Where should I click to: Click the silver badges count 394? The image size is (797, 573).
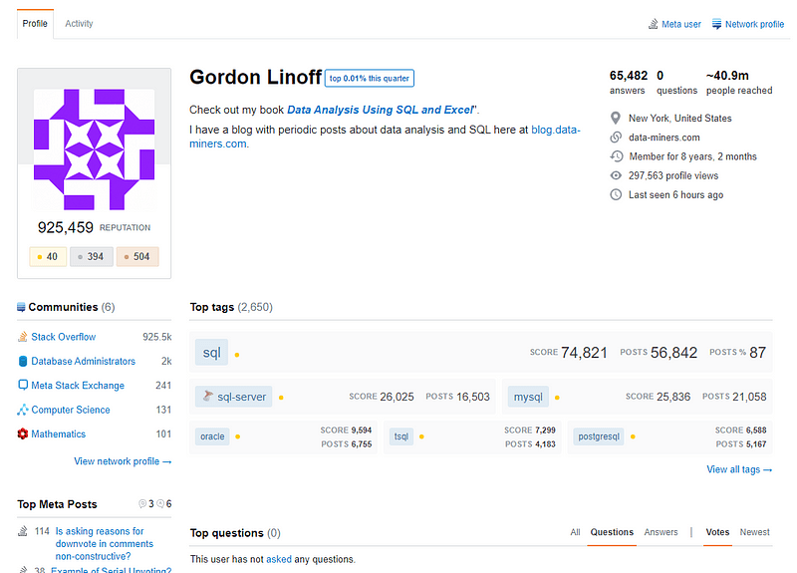click(x=92, y=257)
